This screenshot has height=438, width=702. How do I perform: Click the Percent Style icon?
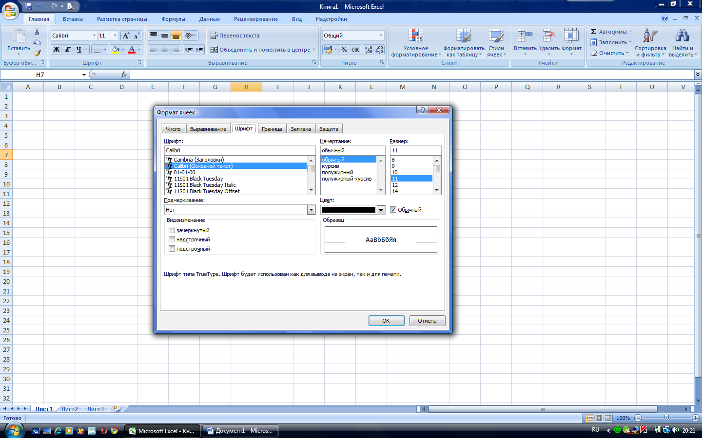point(345,50)
